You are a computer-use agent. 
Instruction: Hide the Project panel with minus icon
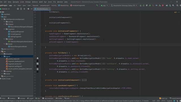[31, 9]
